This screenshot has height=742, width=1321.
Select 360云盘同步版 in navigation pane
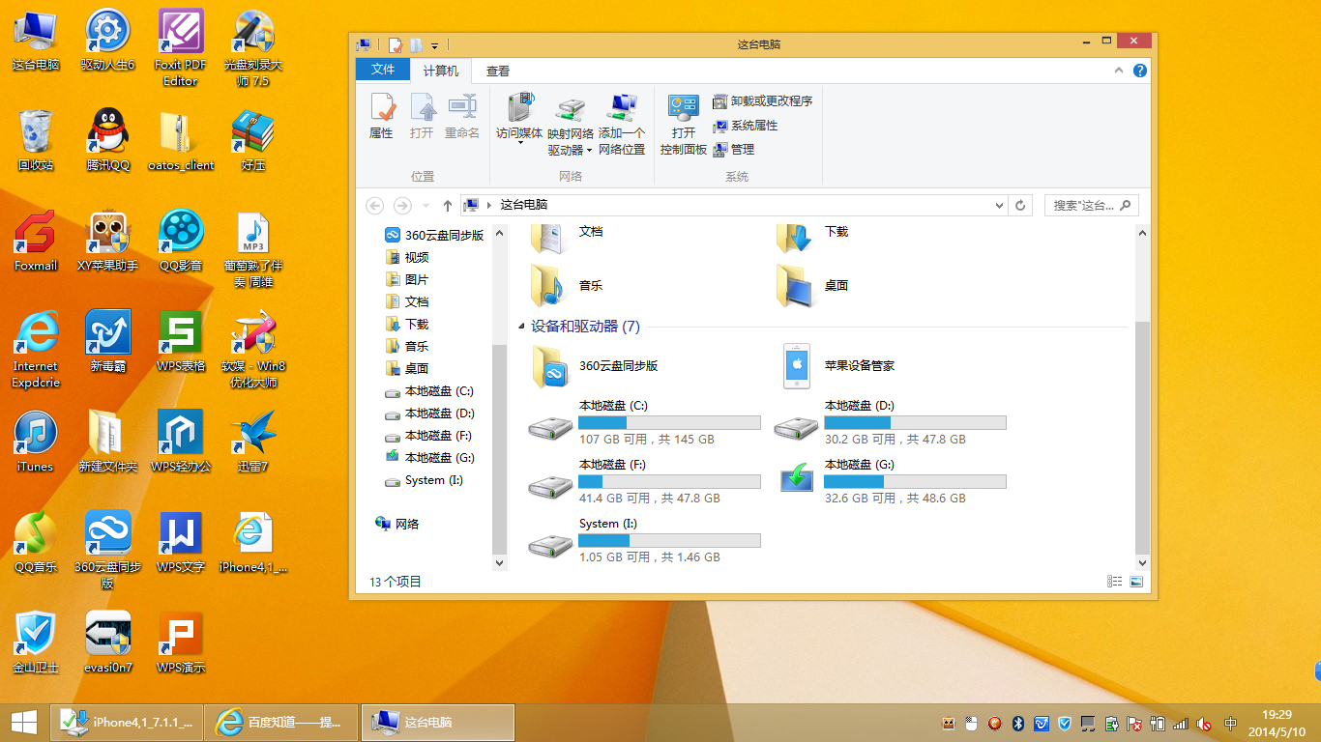coord(434,236)
